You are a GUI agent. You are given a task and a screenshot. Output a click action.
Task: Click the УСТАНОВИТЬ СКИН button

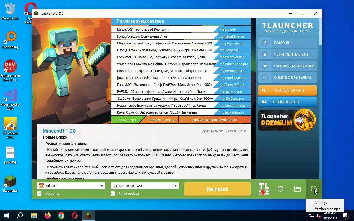click(288, 54)
